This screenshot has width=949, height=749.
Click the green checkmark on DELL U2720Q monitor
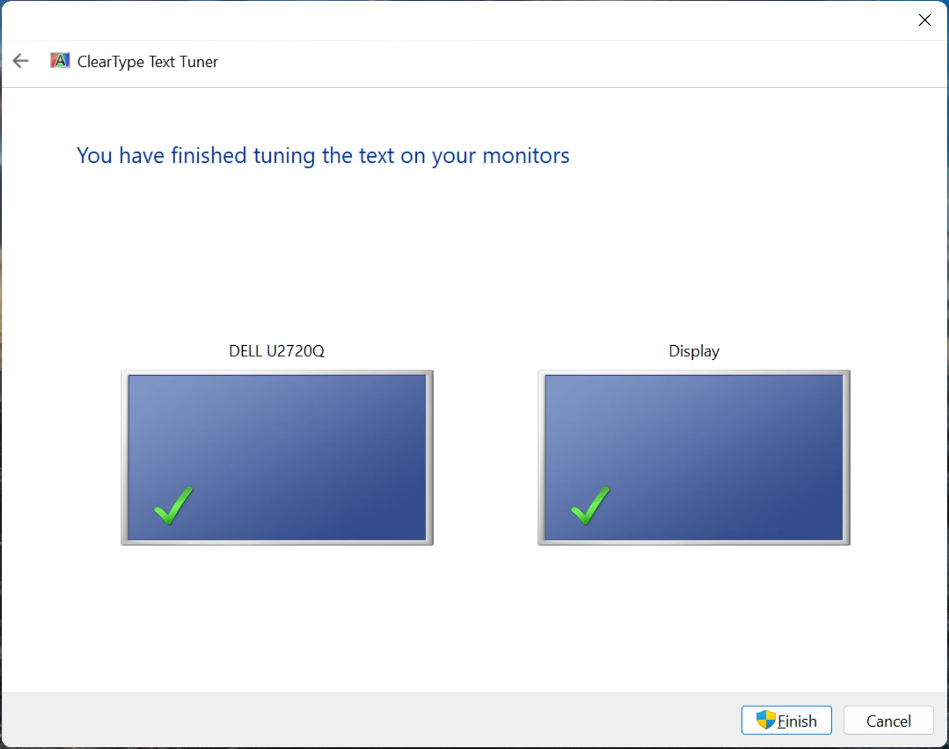[x=172, y=505]
